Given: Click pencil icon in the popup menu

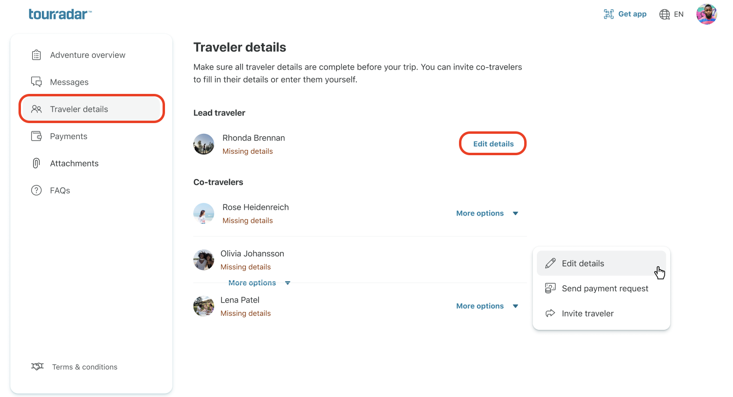Looking at the screenshot, I should point(550,263).
